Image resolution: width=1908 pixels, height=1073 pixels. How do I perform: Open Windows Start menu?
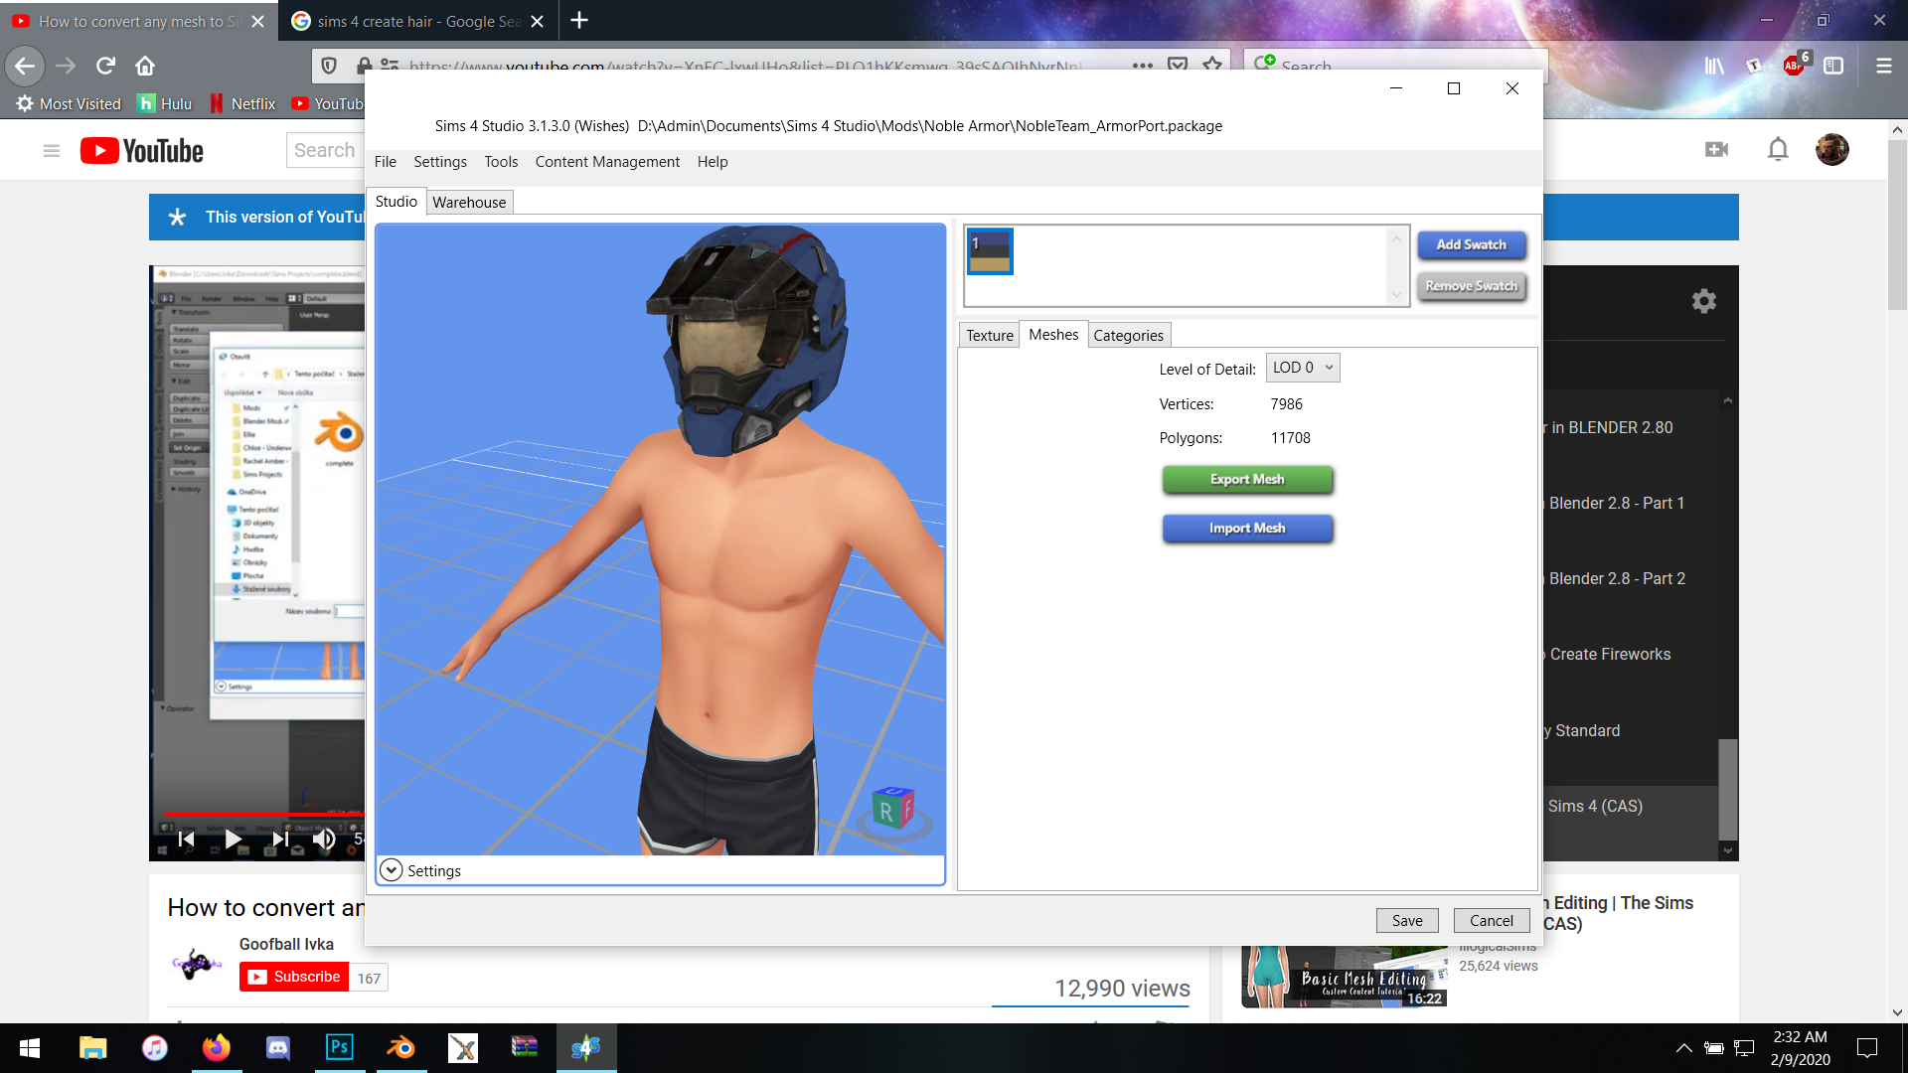pyautogui.click(x=30, y=1047)
